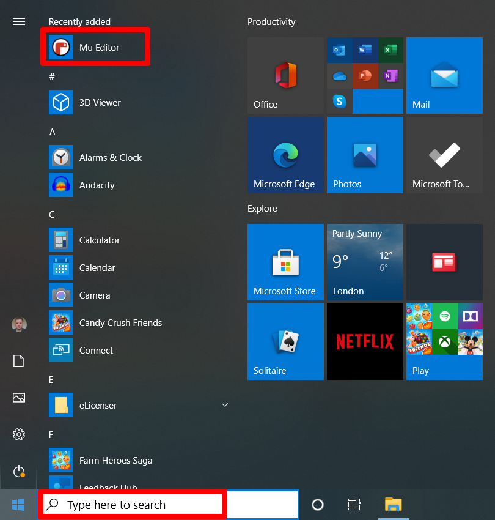Open the Calculator app
This screenshot has height=520, width=495.
click(x=139, y=240)
